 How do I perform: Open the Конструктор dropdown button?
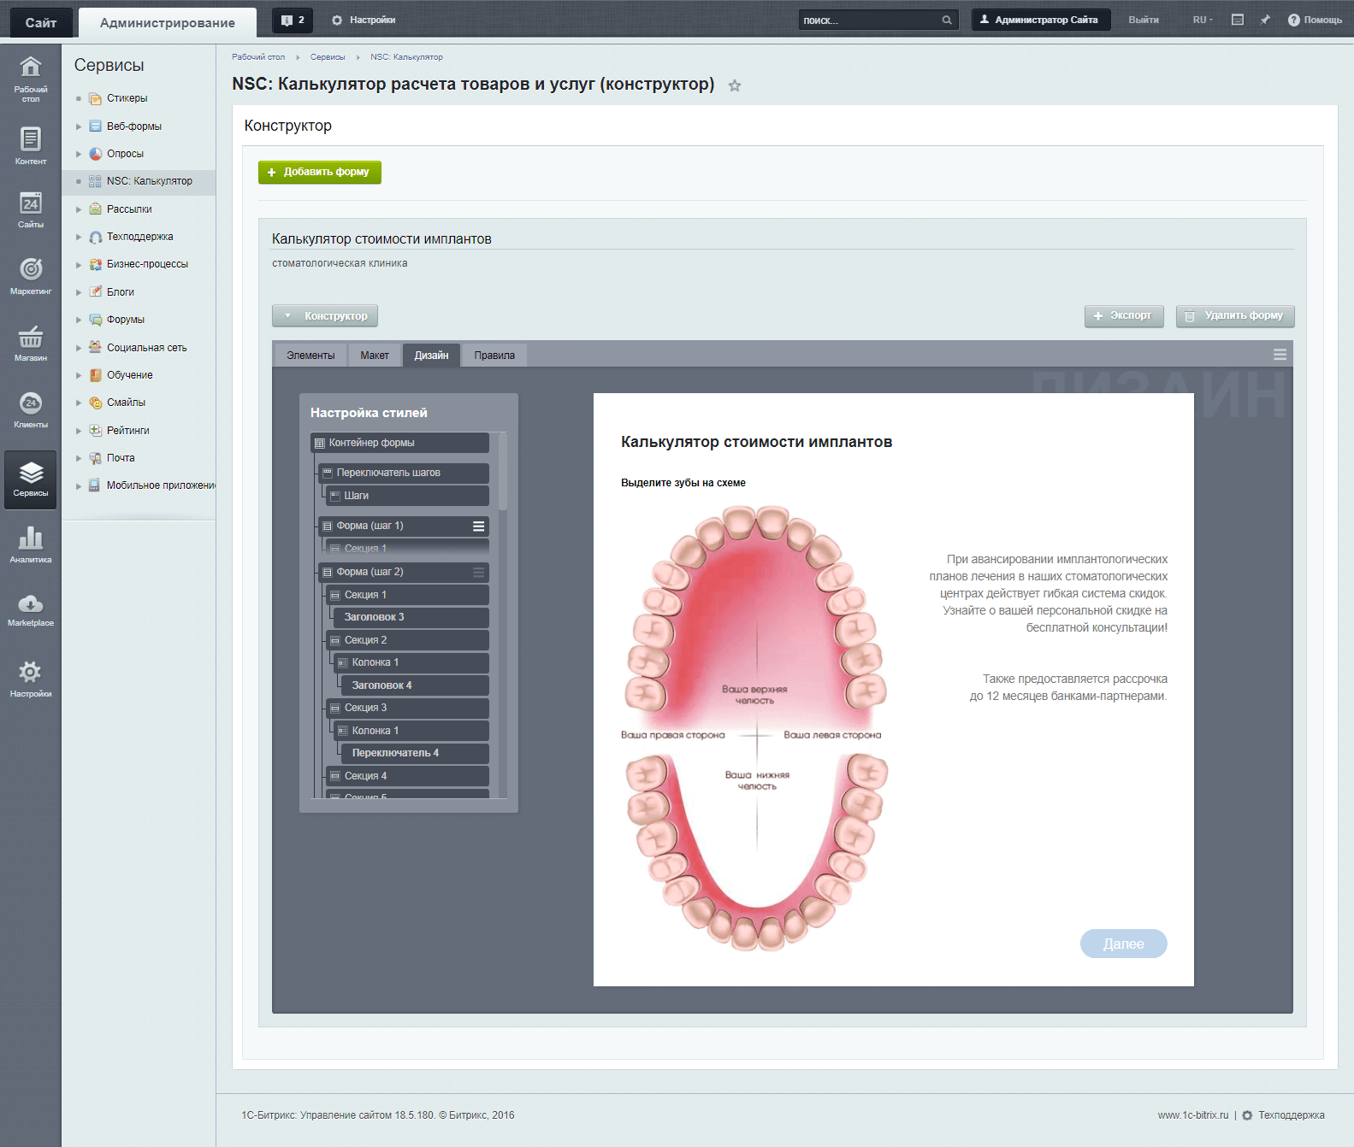tap(325, 316)
